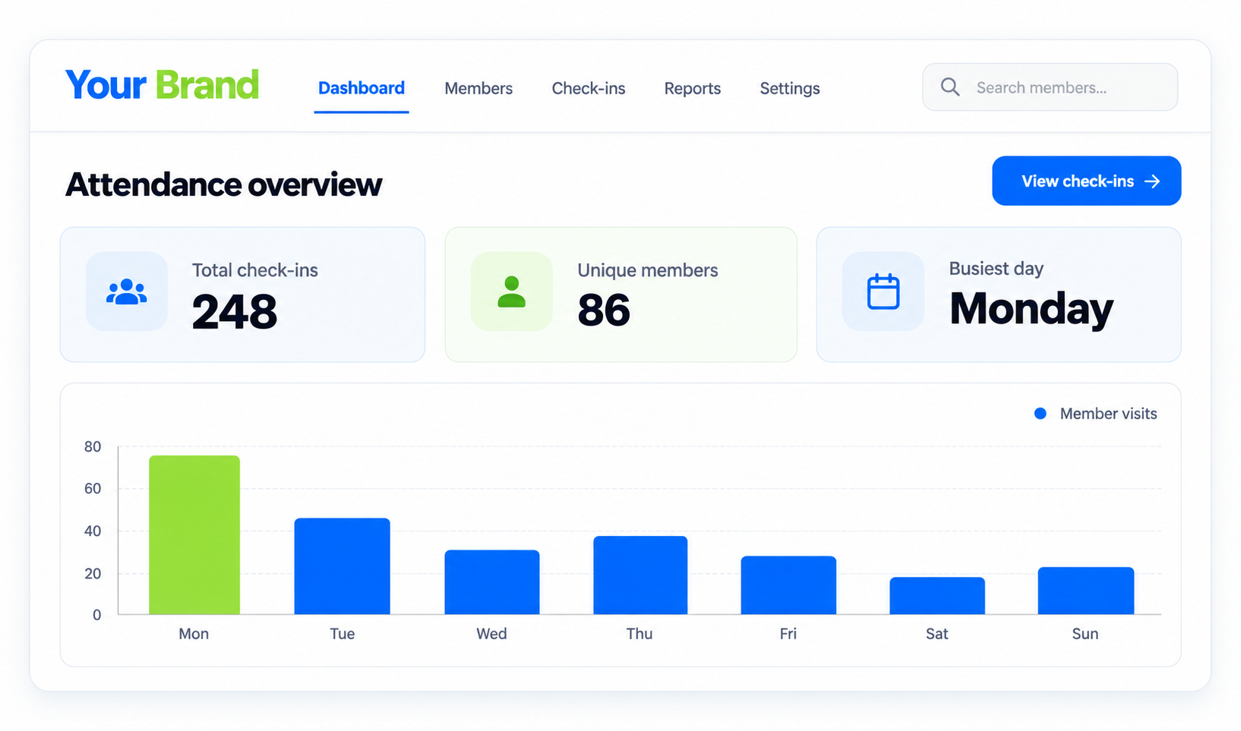The width and height of the screenshot is (1241, 731).
Task: Click the magnifying glass search icon
Action: tap(950, 87)
